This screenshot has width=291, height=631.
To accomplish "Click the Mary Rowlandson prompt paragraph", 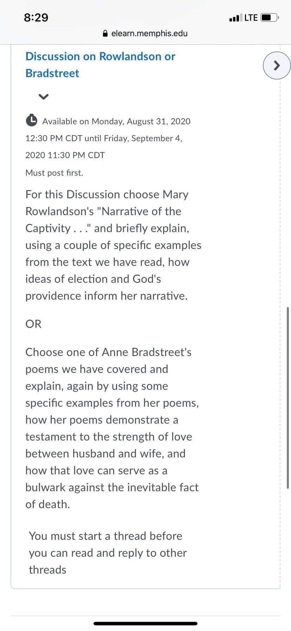I will tap(113, 245).
